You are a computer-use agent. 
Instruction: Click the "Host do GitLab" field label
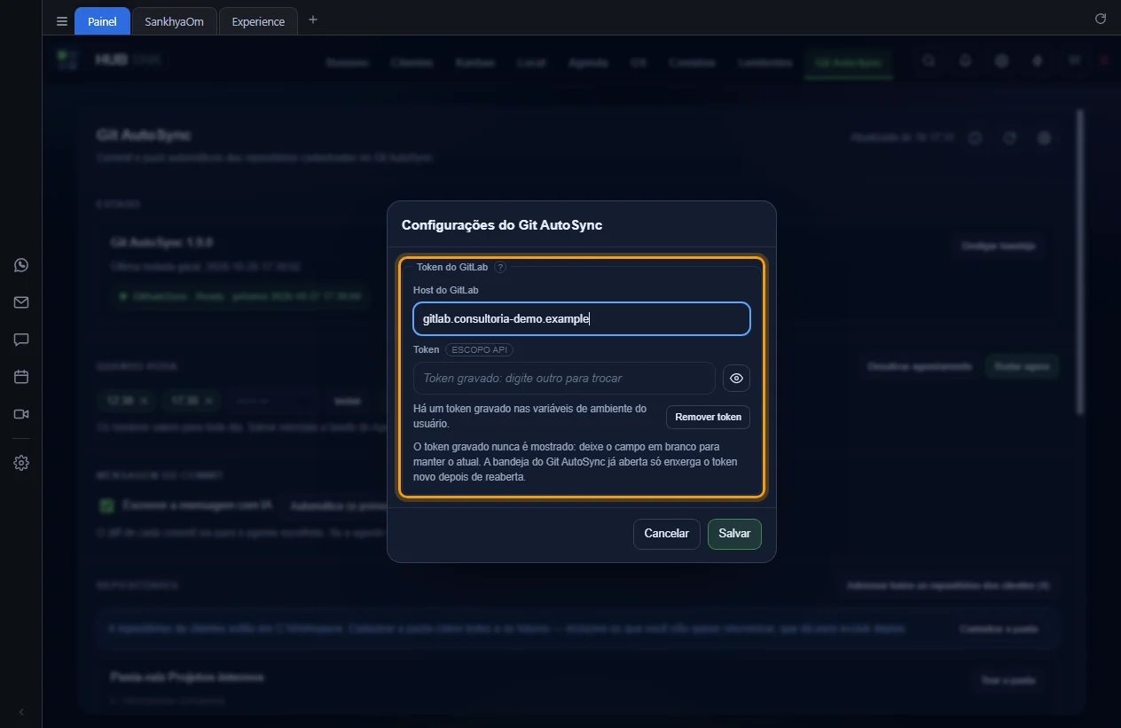pos(446,290)
